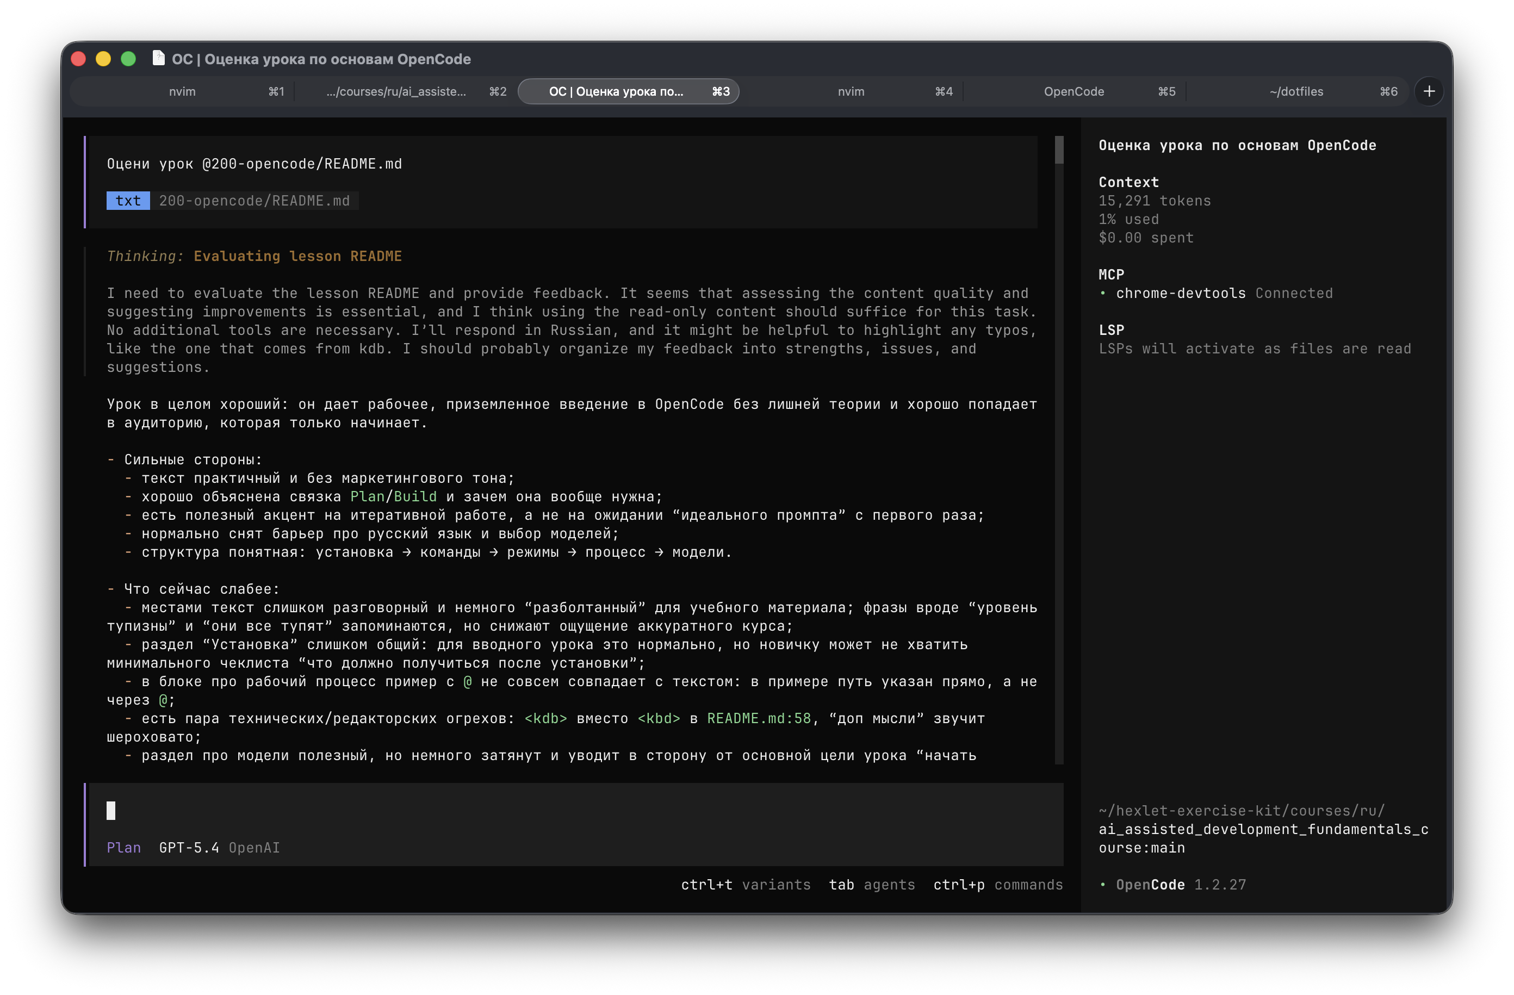Viewport: 1514px width, 995px height.
Task: Open the GPT-5.4 model selector
Action: pos(188,848)
